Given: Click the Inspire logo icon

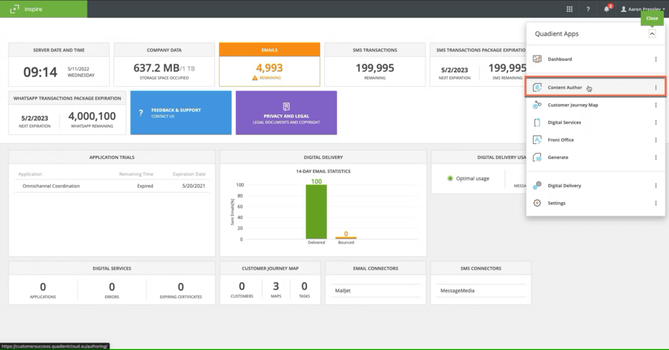Looking at the screenshot, I should (x=14, y=9).
